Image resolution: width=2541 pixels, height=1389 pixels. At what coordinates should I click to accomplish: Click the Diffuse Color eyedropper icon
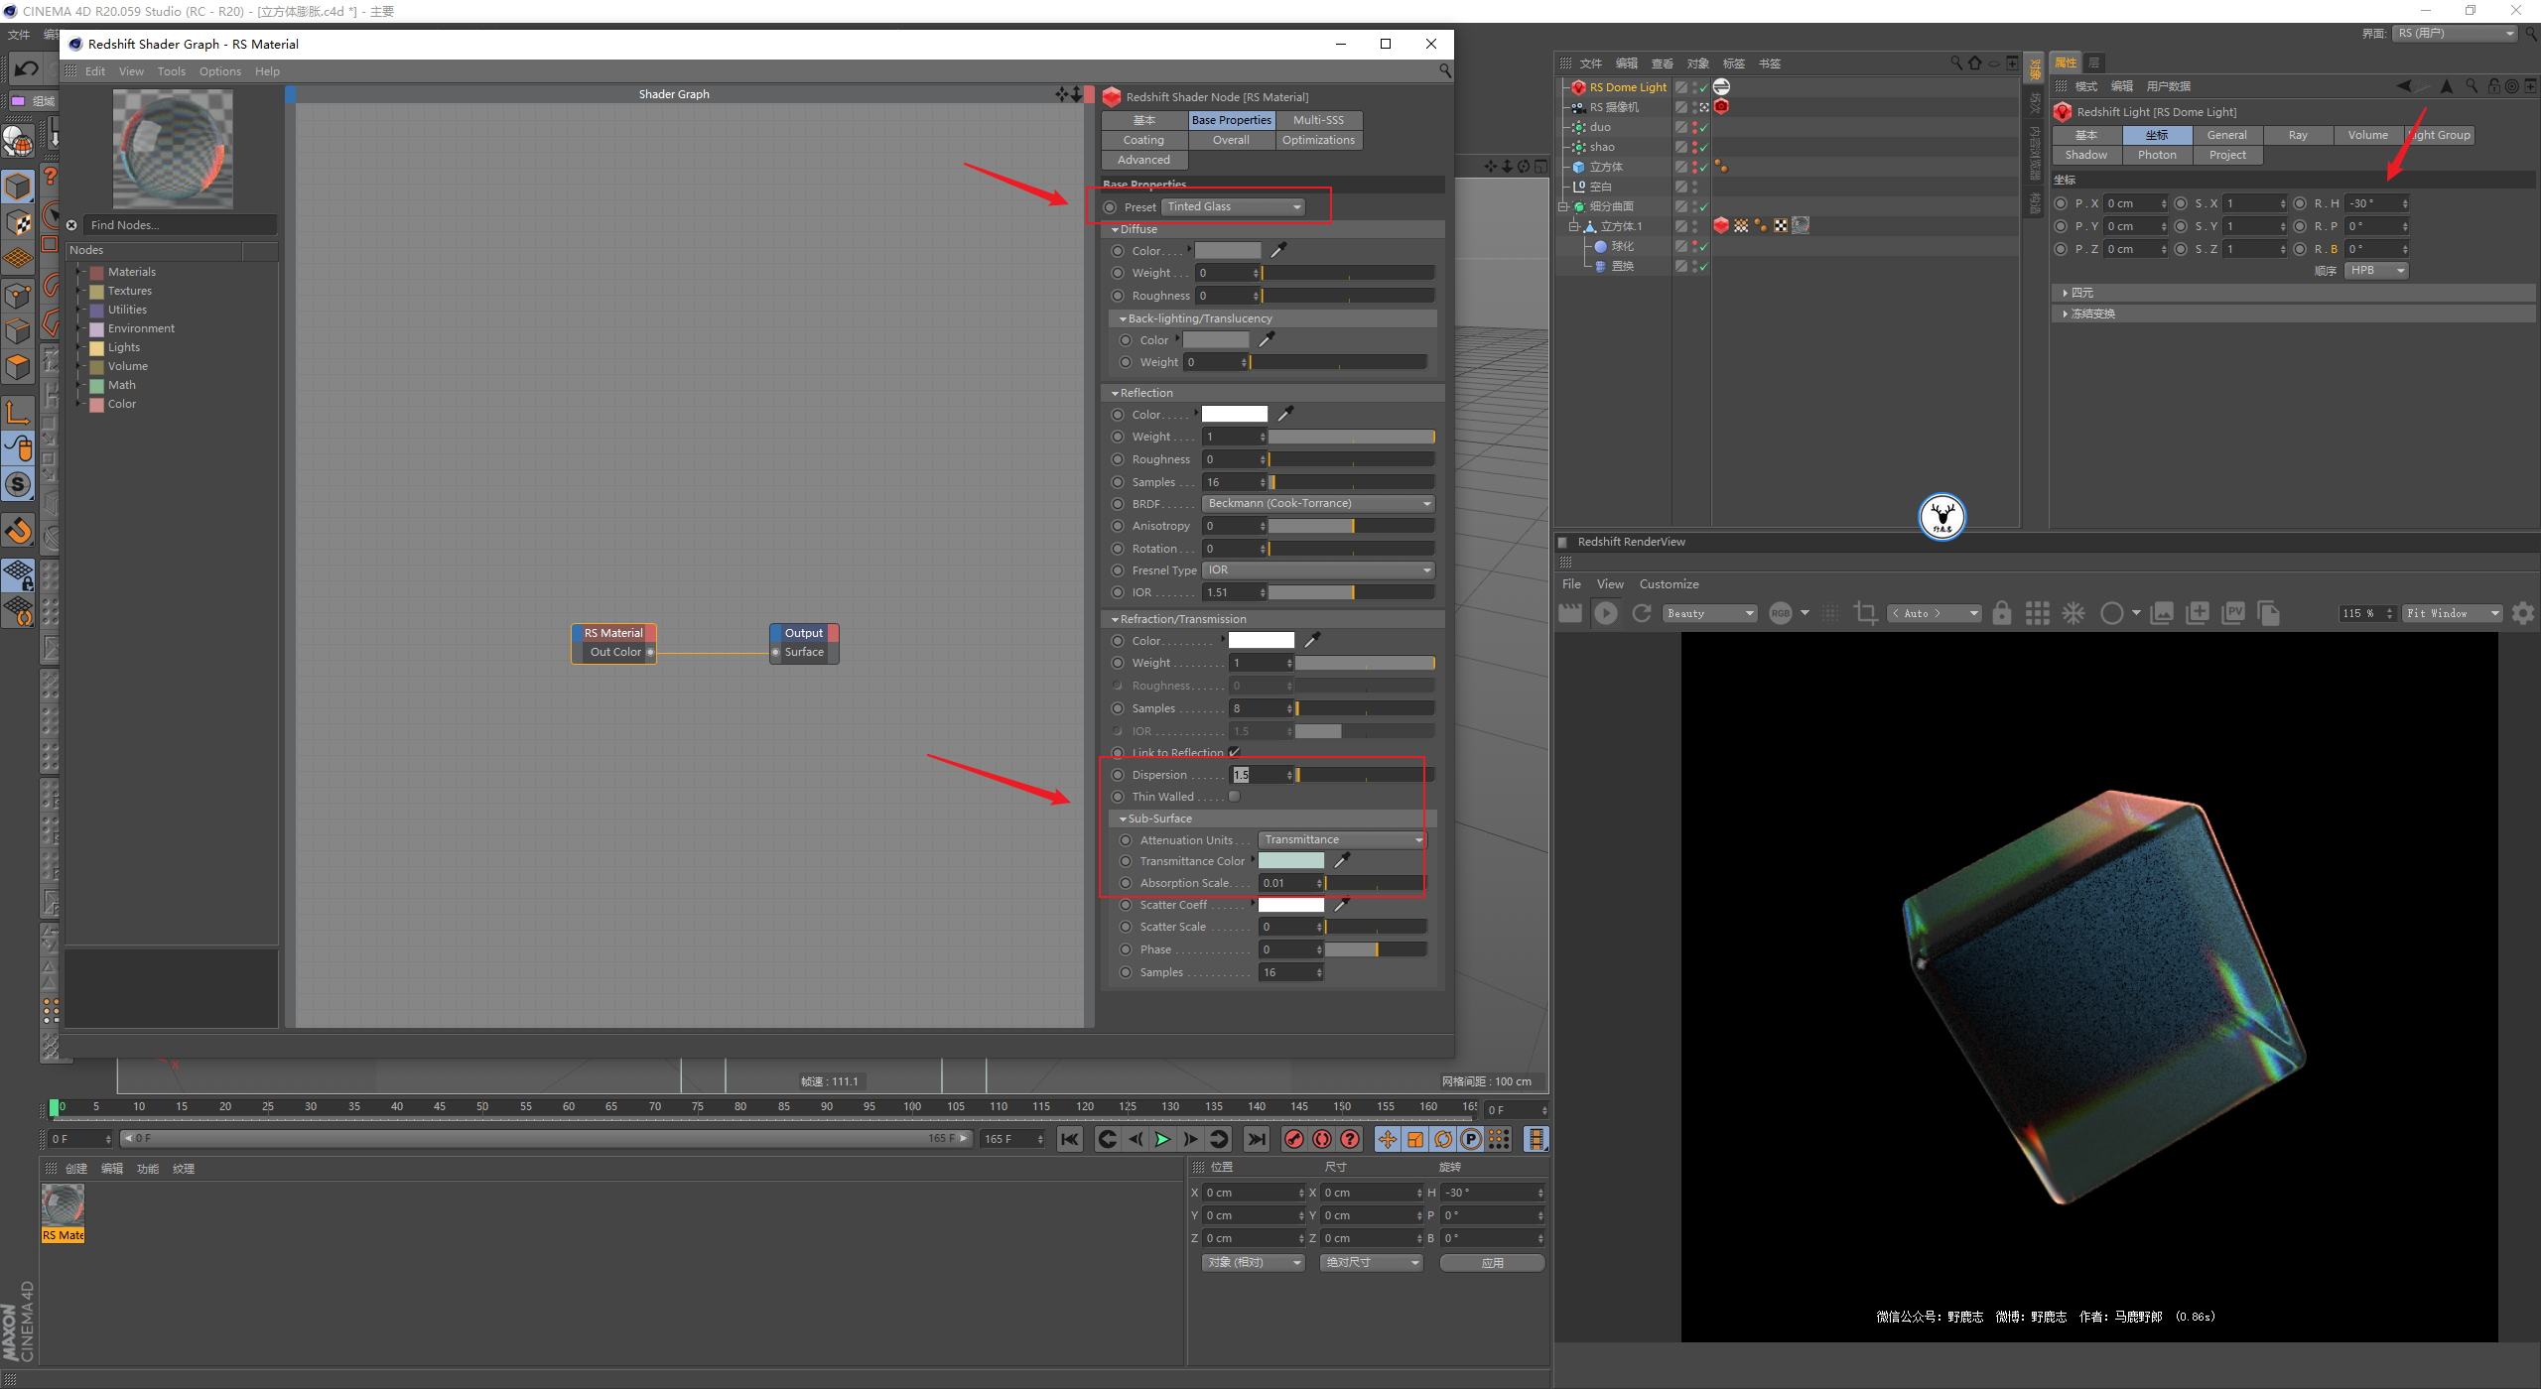1278,250
